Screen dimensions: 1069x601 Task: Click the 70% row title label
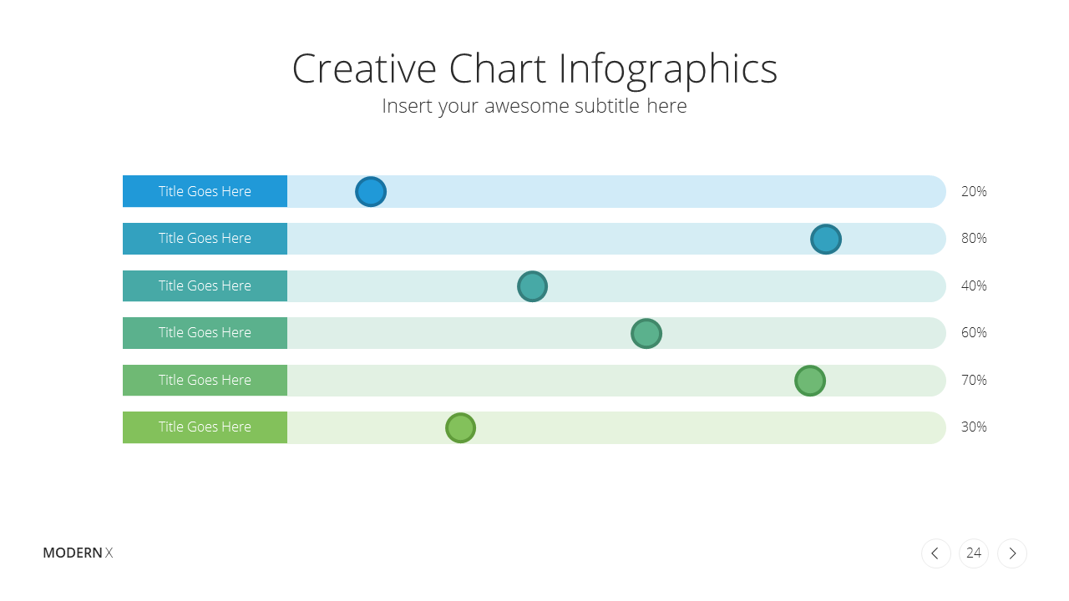(x=205, y=380)
